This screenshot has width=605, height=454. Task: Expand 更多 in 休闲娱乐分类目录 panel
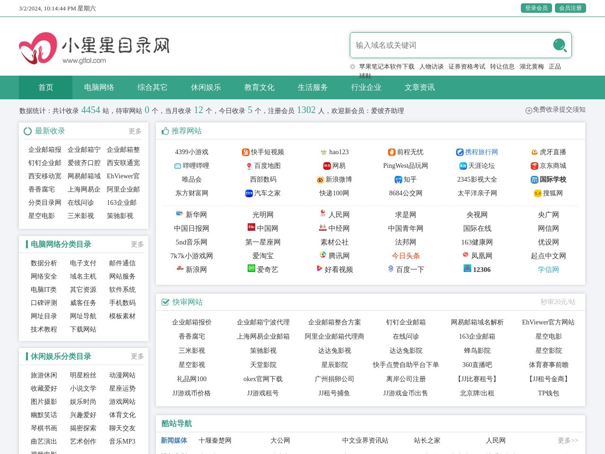138,357
